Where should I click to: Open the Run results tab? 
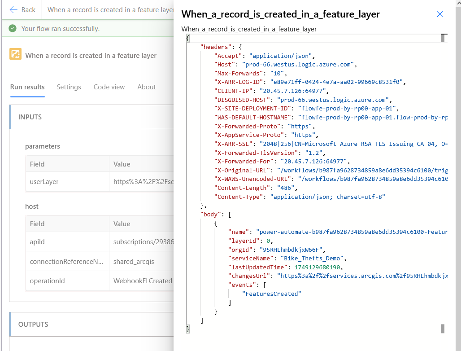tap(27, 87)
